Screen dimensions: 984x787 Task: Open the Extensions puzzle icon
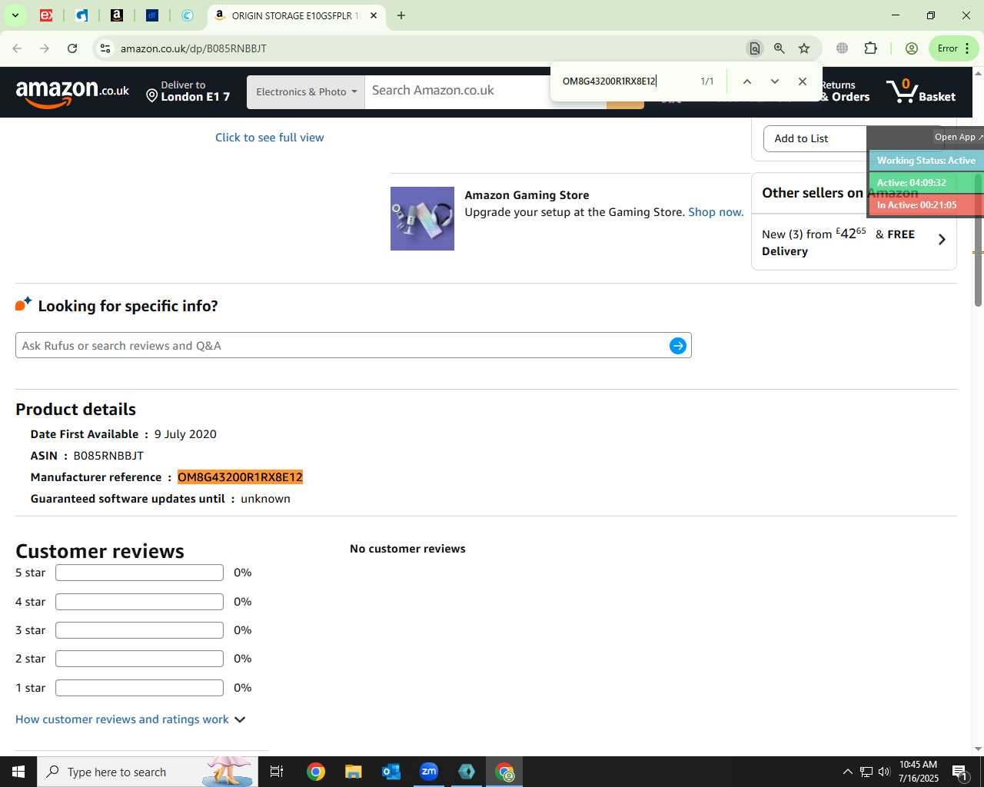(870, 48)
